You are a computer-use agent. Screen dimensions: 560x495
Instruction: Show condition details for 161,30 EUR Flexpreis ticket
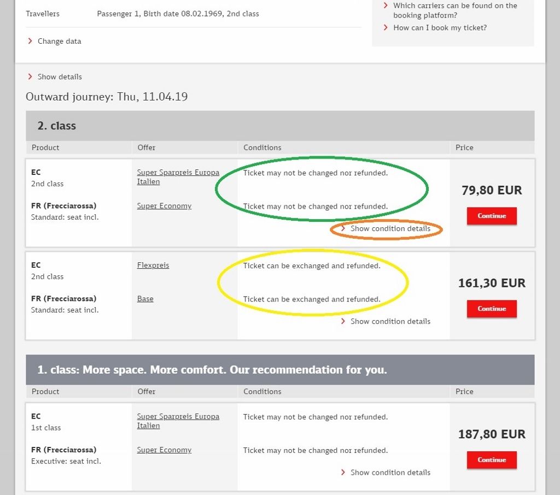[390, 321]
